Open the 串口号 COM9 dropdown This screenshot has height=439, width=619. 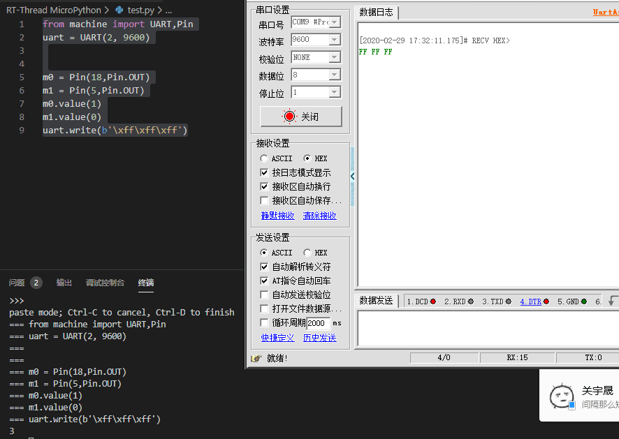(334, 22)
